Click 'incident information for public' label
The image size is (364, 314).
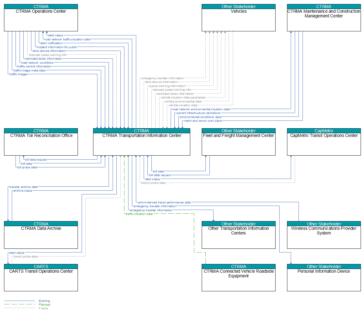point(57,47)
